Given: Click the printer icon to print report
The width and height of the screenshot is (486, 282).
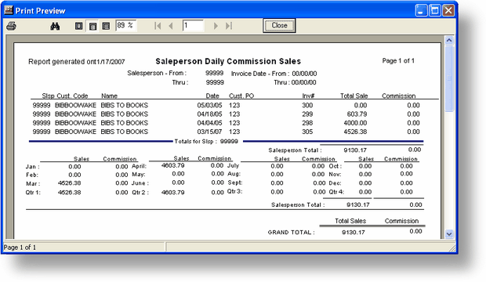Looking at the screenshot, I should 12,26.
